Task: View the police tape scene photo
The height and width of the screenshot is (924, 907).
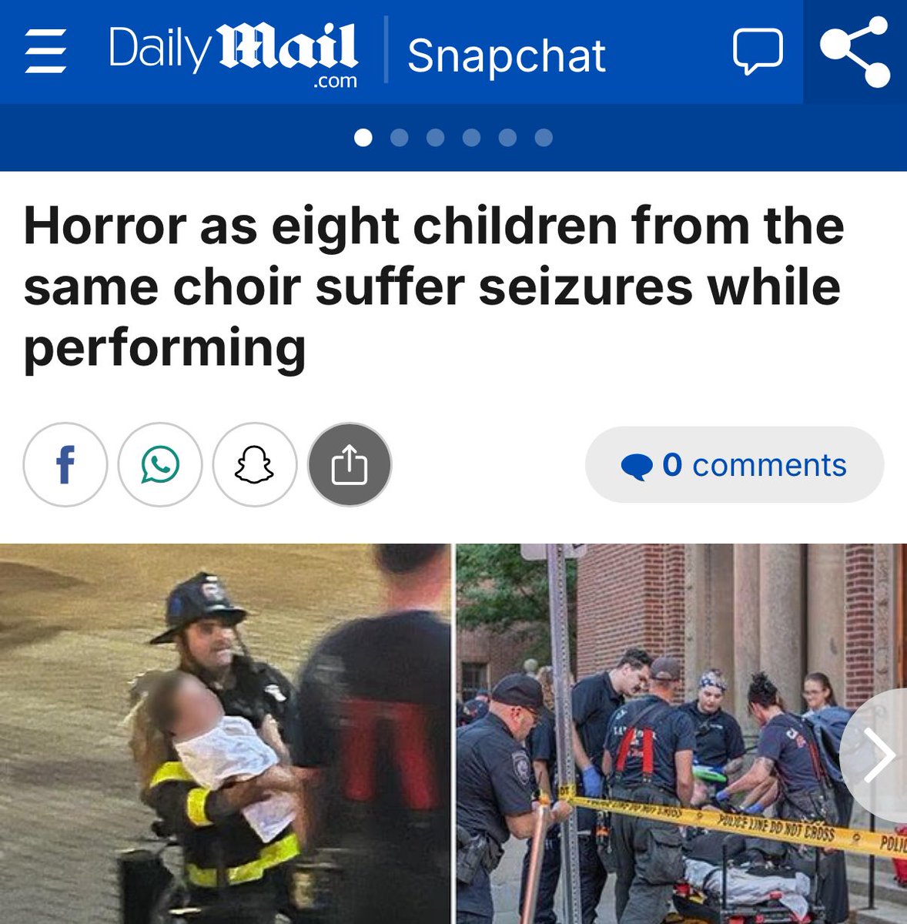Action: tap(681, 734)
